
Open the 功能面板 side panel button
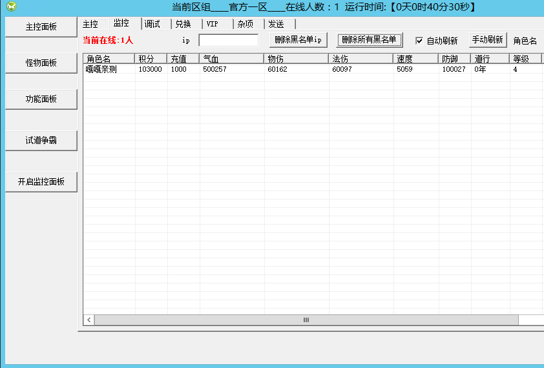[41, 99]
